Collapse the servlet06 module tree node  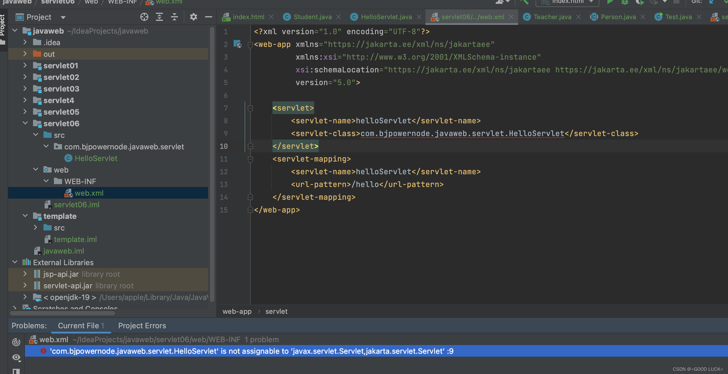(25, 124)
